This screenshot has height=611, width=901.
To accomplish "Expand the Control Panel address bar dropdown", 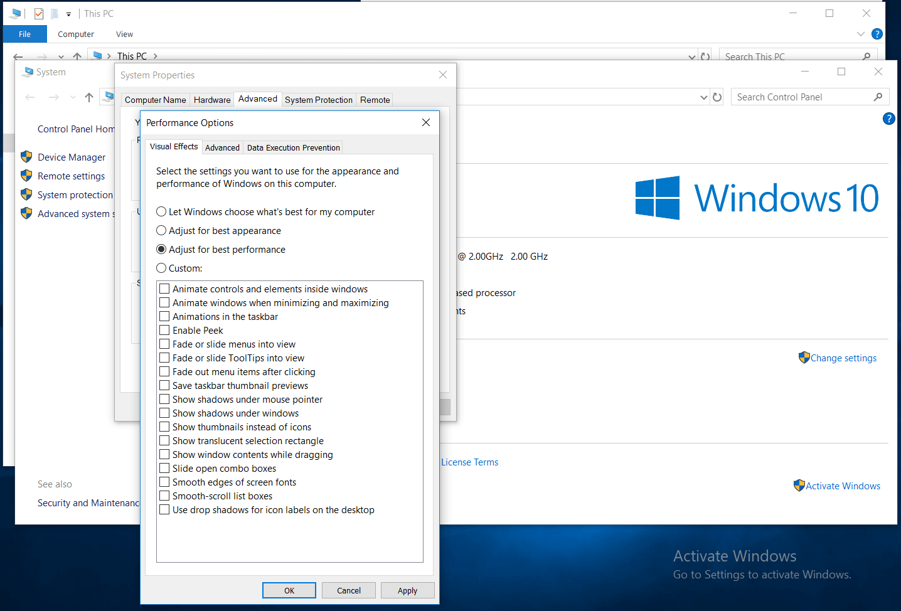I will tap(703, 97).
